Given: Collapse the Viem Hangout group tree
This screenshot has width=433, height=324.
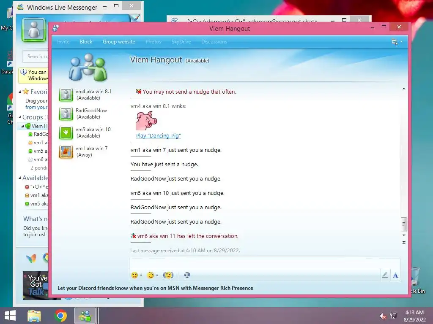Looking at the screenshot, I should [x=22, y=126].
